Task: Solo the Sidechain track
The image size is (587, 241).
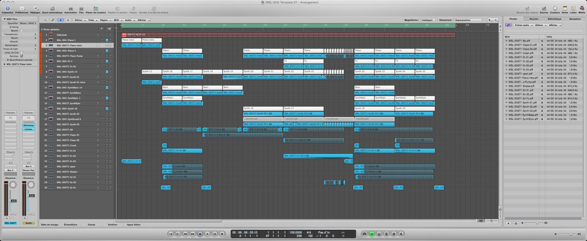Action: pos(110,35)
